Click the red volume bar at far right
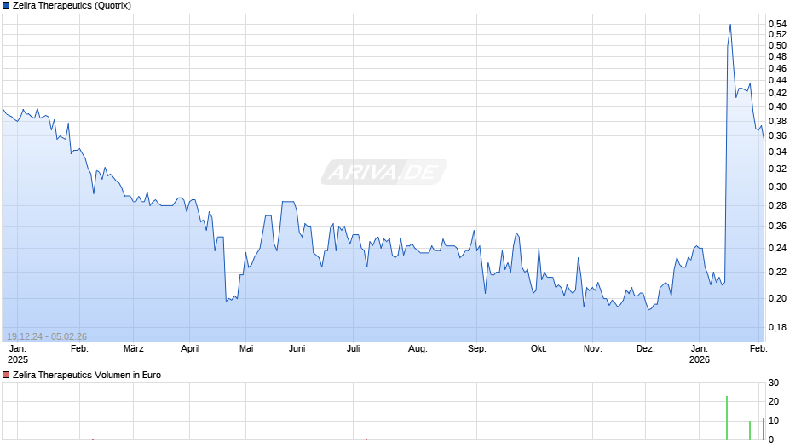Image resolution: width=801 pixels, height=448 pixels. (764, 429)
